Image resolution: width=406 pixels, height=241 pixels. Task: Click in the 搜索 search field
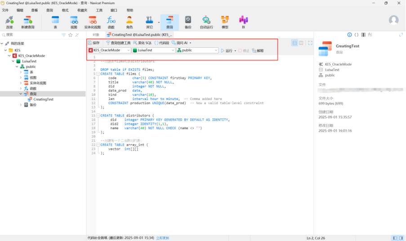[x=31, y=35]
